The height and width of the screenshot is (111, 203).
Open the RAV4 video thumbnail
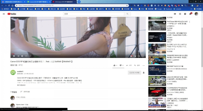click(157, 59)
